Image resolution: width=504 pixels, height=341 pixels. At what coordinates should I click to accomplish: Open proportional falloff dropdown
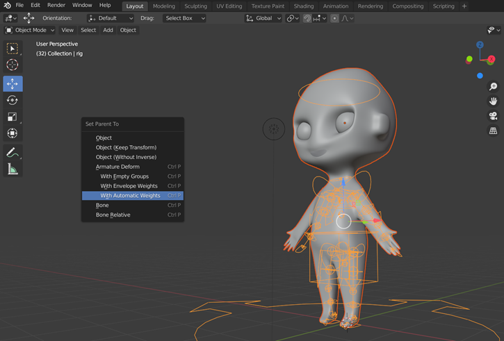click(x=347, y=18)
